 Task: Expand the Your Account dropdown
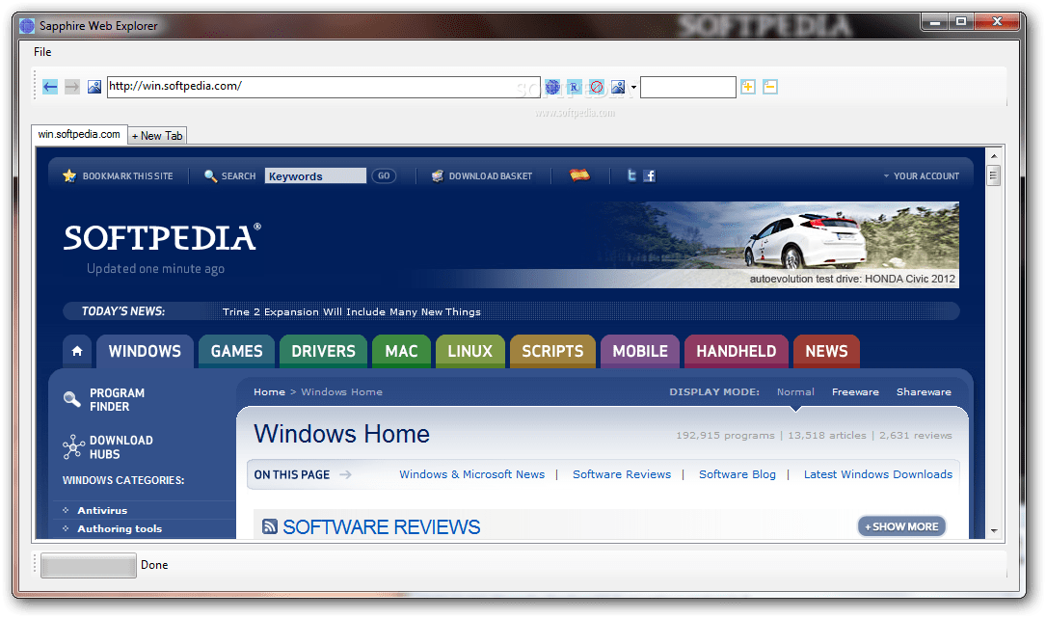(x=922, y=176)
